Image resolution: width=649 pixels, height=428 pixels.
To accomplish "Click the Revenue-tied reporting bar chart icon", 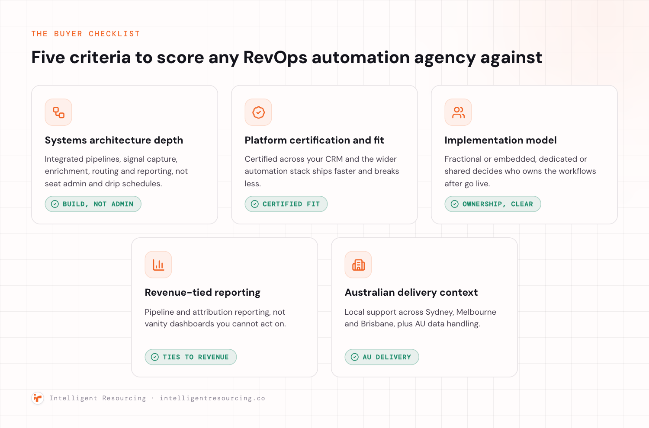I will 158,265.
